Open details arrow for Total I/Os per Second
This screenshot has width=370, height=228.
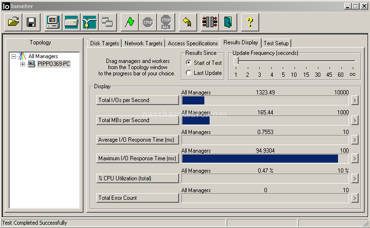pyautogui.click(x=355, y=101)
